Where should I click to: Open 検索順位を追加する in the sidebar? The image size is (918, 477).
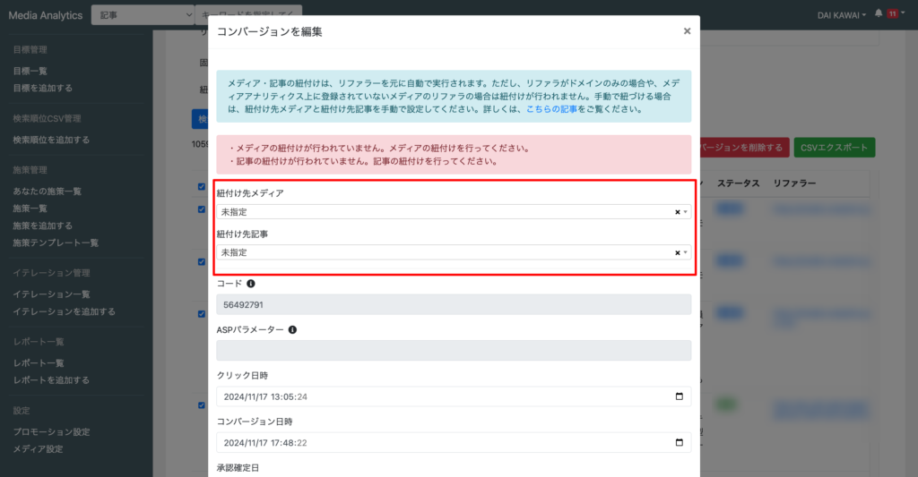click(51, 140)
